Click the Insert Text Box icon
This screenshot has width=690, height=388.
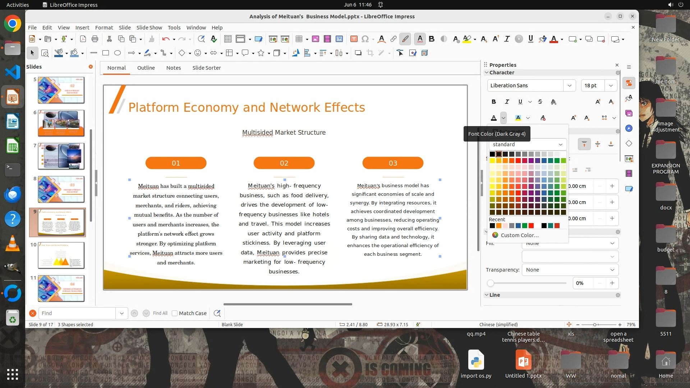pos(354,39)
